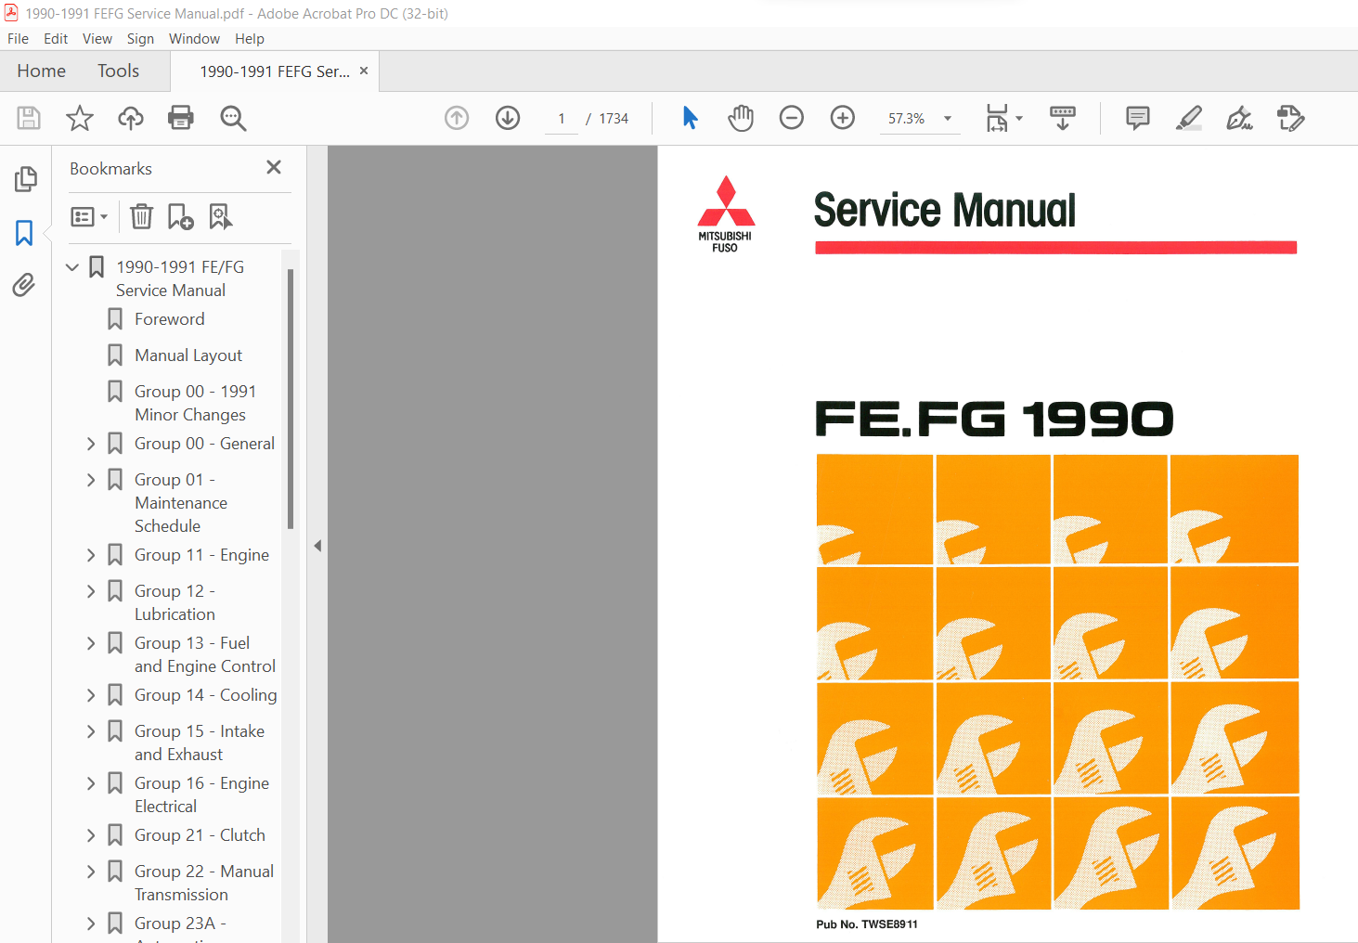This screenshot has width=1358, height=943.
Task: Open the Manual Layout bookmark
Action: (x=188, y=355)
